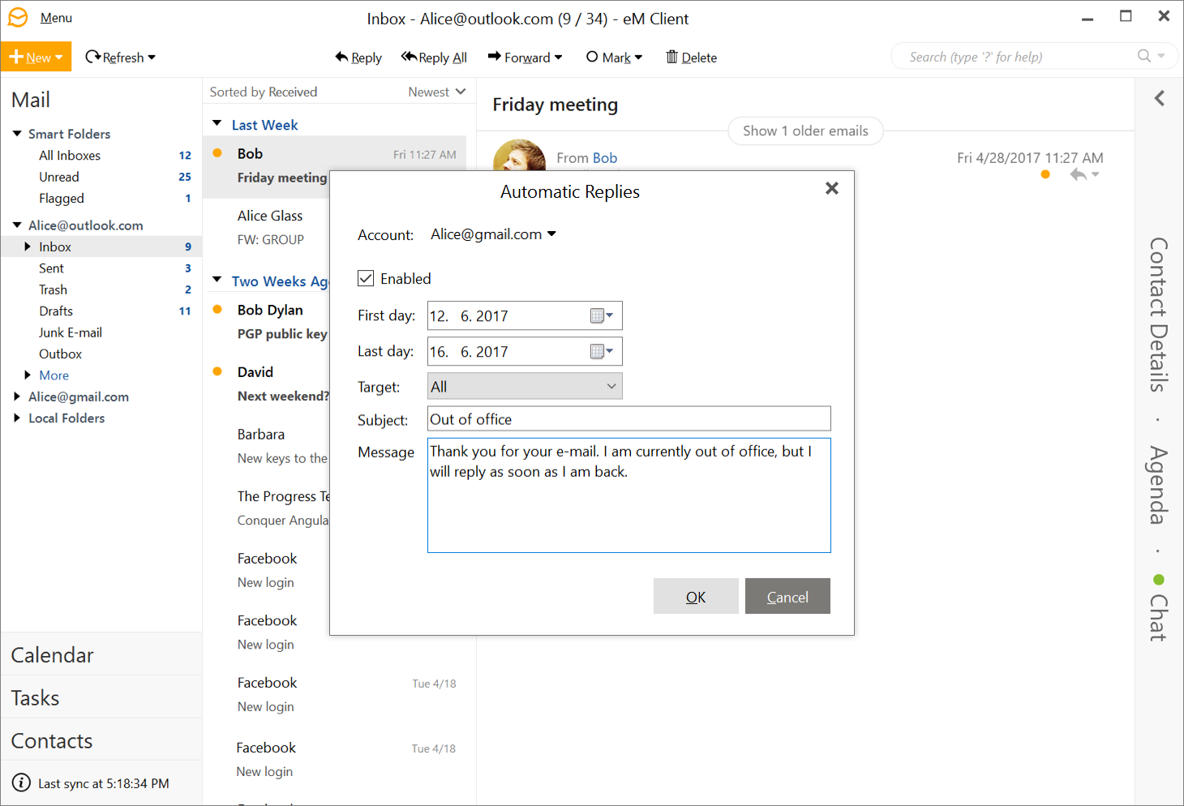Click the search magnifier icon
The height and width of the screenshot is (806, 1184).
[x=1144, y=56]
